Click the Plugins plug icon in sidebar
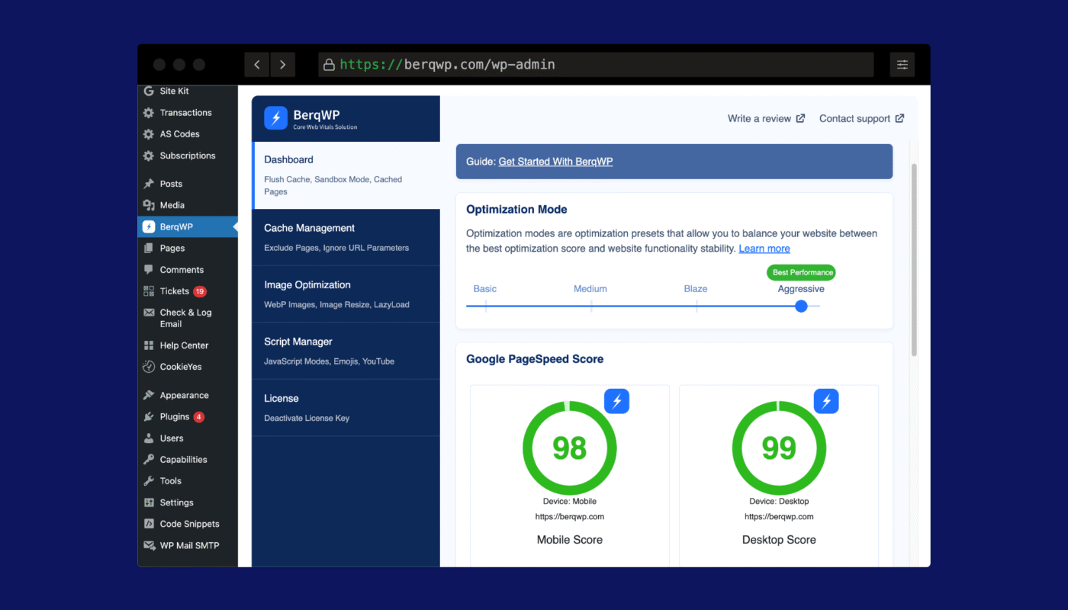The image size is (1068, 610). pos(149,417)
